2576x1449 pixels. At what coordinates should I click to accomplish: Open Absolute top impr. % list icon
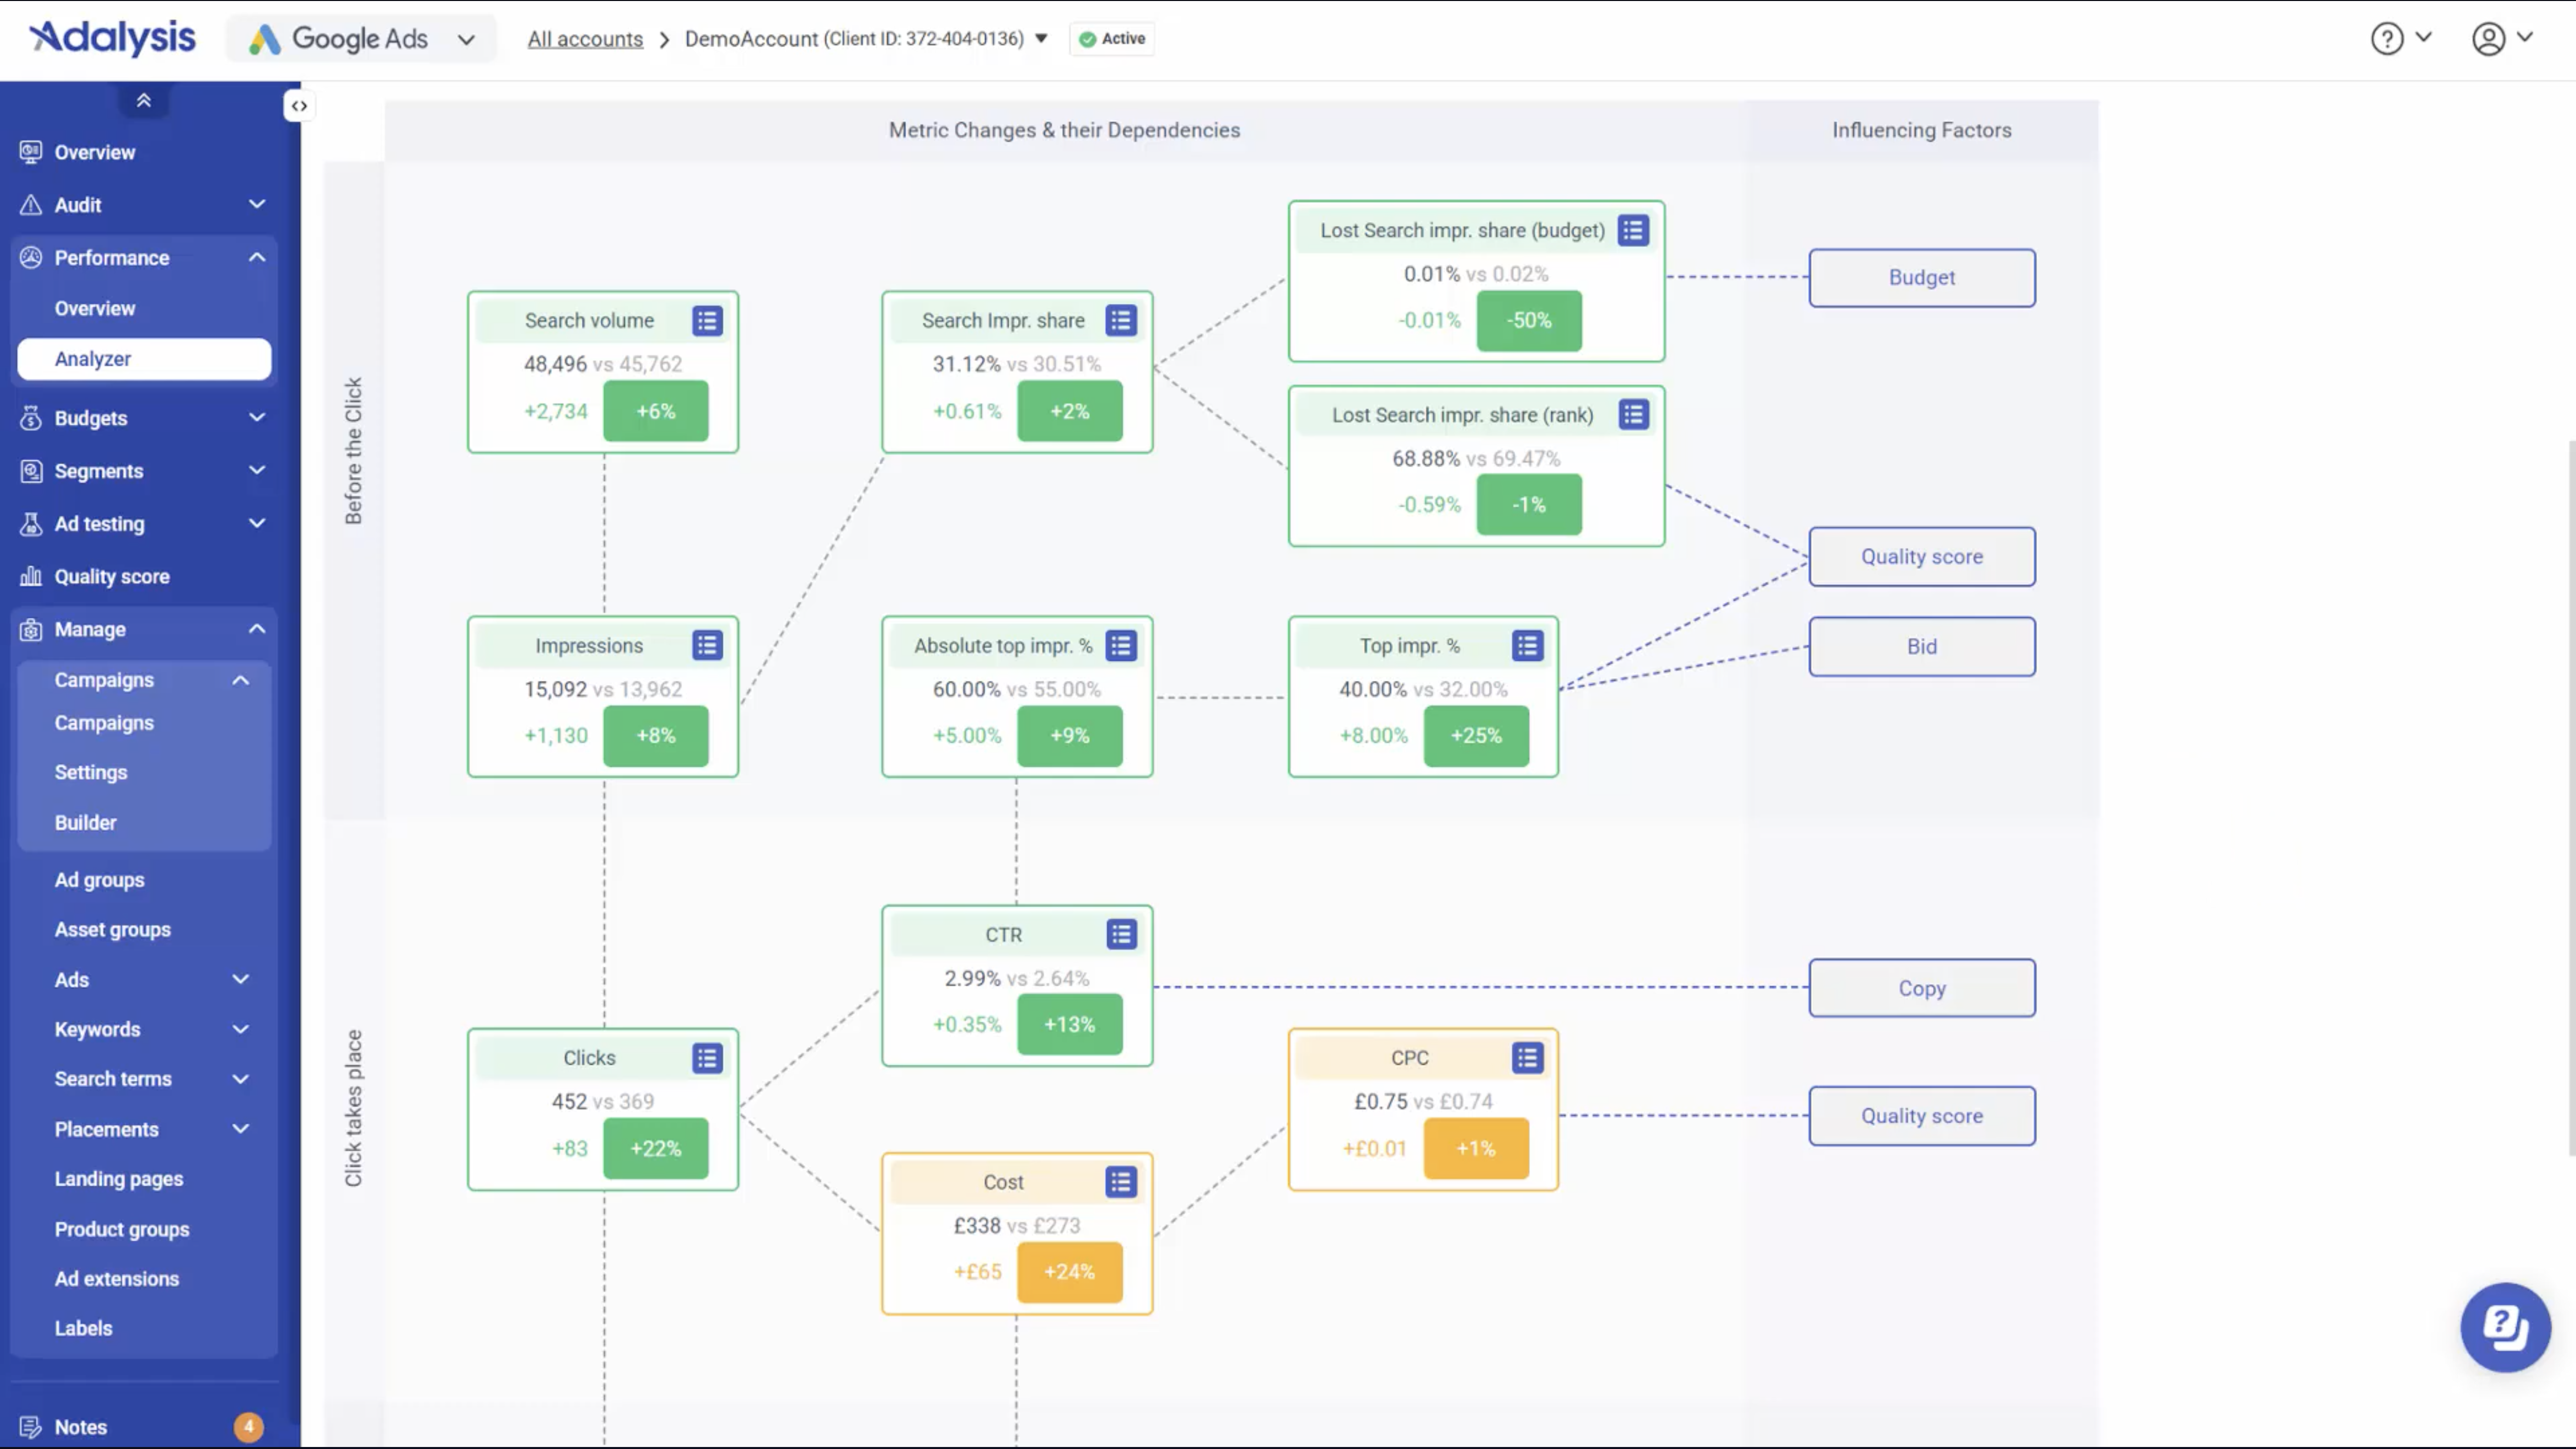click(1121, 646)
